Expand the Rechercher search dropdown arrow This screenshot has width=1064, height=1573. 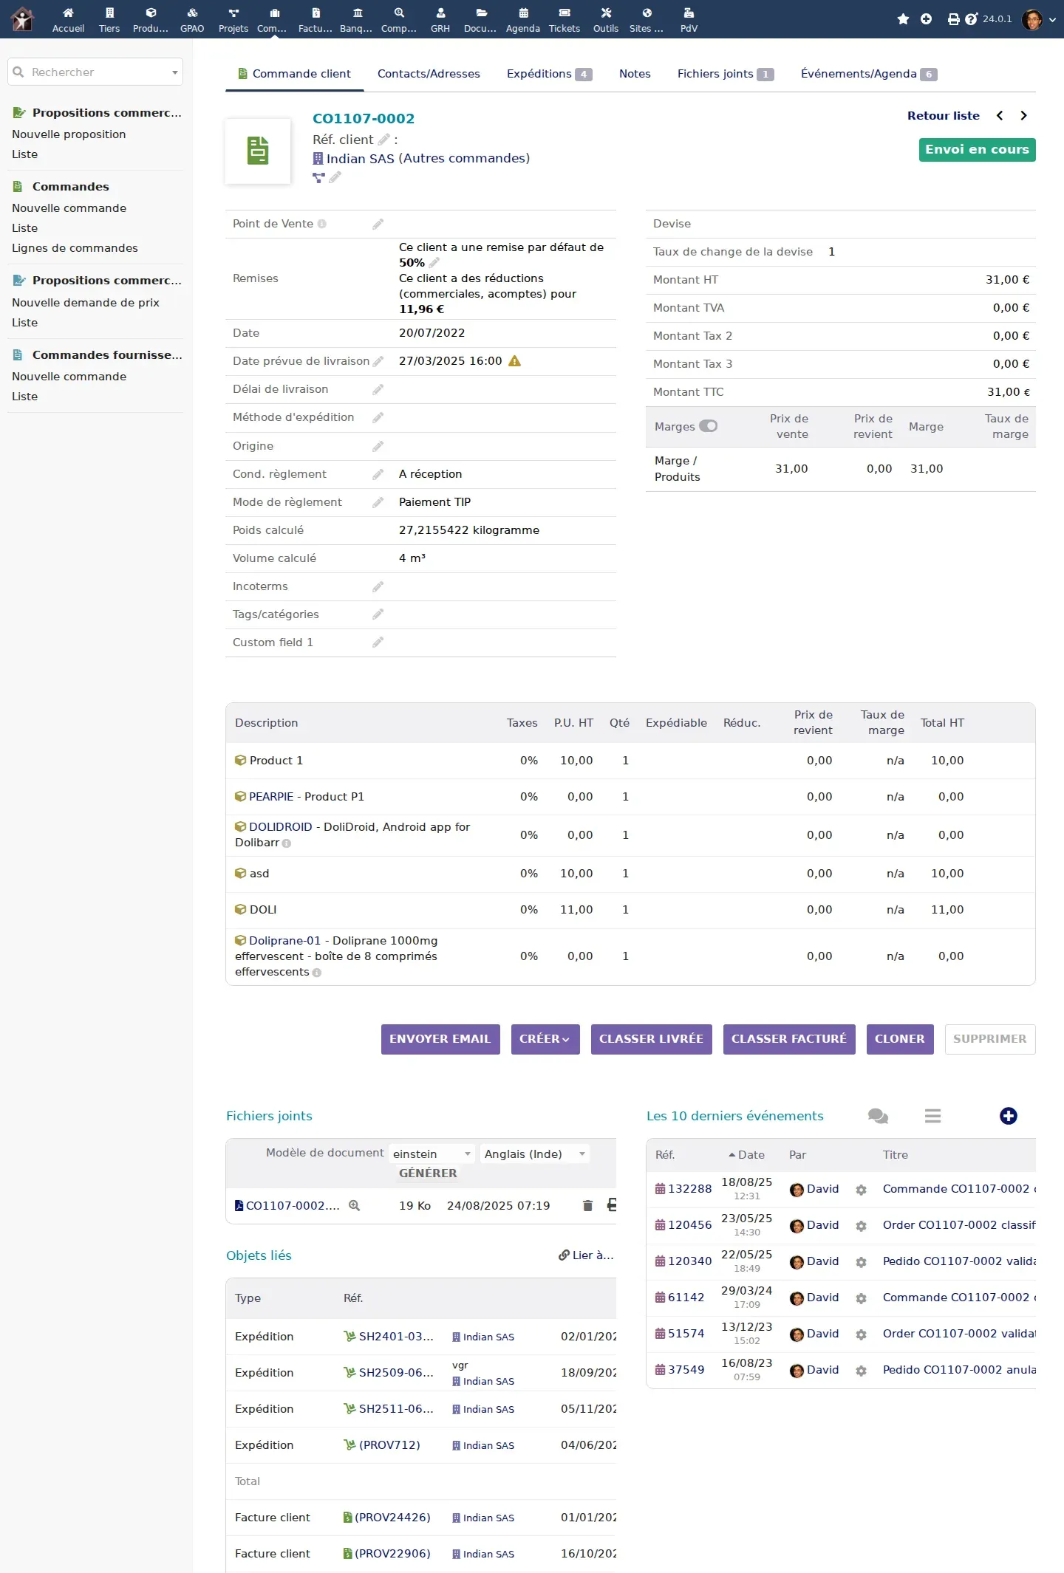point(175,72)
